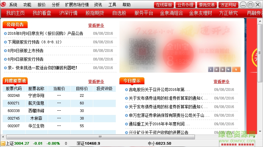Select stock 西藏珠峰
Viewport: 263px width, 147px height.
click(36, 111)
